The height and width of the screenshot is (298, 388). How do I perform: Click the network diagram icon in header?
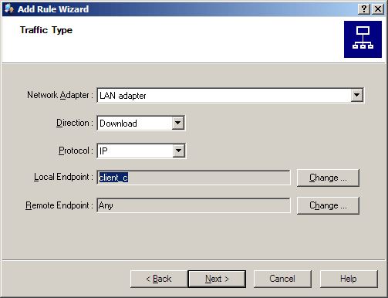[x=363, y=39]
